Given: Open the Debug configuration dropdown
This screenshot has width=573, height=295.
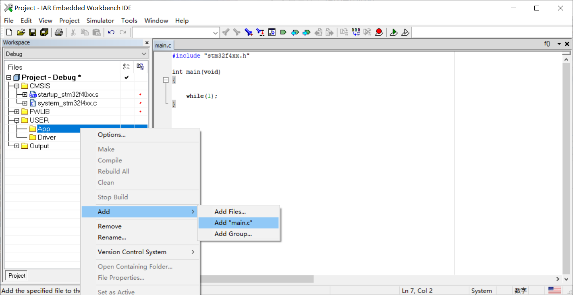Looking at the screenshot, I should coord(144,54).
